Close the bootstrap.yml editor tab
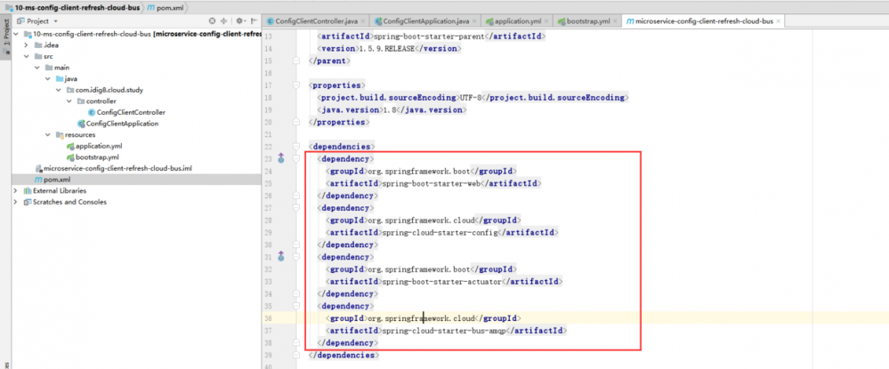Viewport: 889px width, 369px height. (x=616, y=21)
